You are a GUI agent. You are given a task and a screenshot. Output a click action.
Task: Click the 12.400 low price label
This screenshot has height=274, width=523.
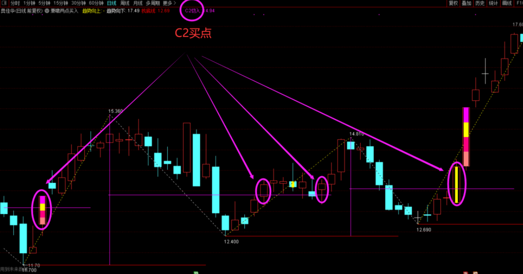point(231,242)
